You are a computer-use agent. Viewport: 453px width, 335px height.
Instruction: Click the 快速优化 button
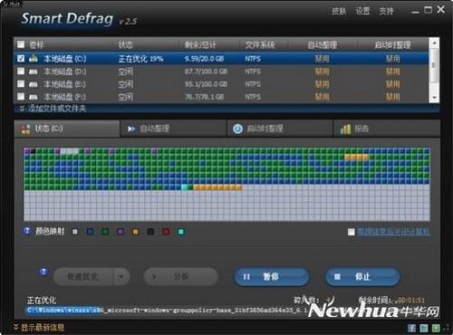83,276
